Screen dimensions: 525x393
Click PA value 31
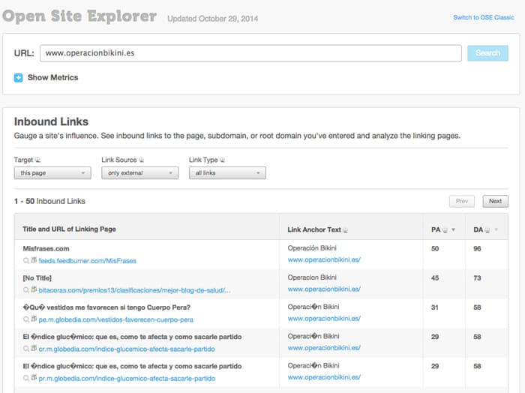[435, 307]
